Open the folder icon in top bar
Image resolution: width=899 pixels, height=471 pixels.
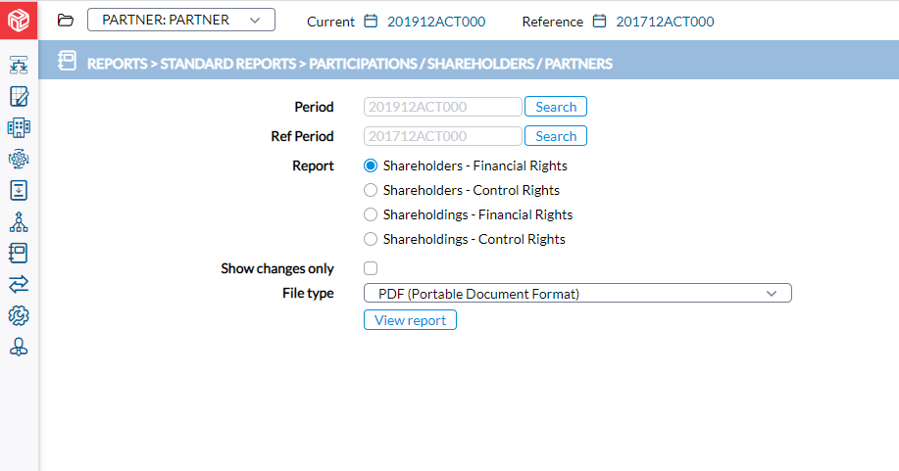coord(66,21)
